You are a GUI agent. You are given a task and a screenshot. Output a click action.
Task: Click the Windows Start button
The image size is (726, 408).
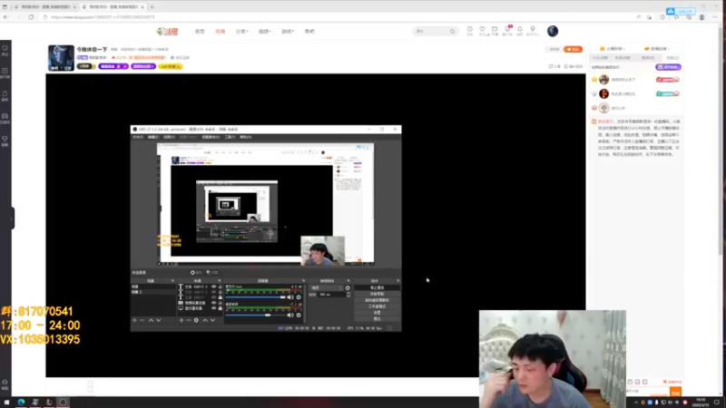coord(6,402)
